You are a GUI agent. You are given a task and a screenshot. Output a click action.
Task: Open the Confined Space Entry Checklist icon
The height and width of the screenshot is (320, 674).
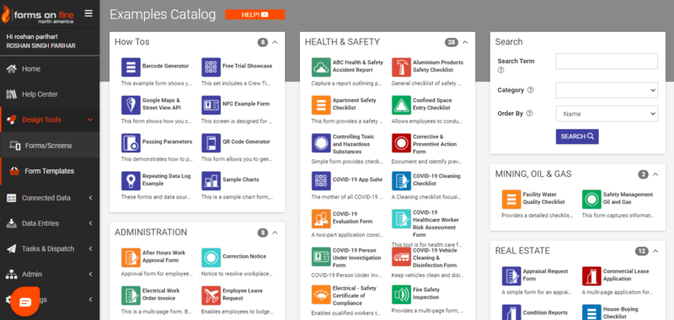tap(402, 104)
